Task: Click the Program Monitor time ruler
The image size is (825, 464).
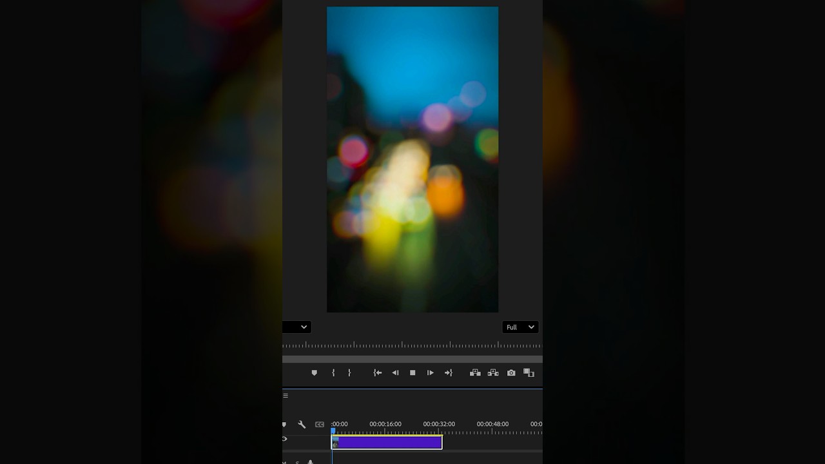Action: point(412,345)
